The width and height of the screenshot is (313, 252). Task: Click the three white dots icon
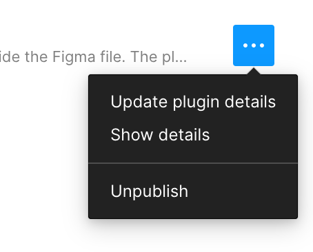point(254,45)
